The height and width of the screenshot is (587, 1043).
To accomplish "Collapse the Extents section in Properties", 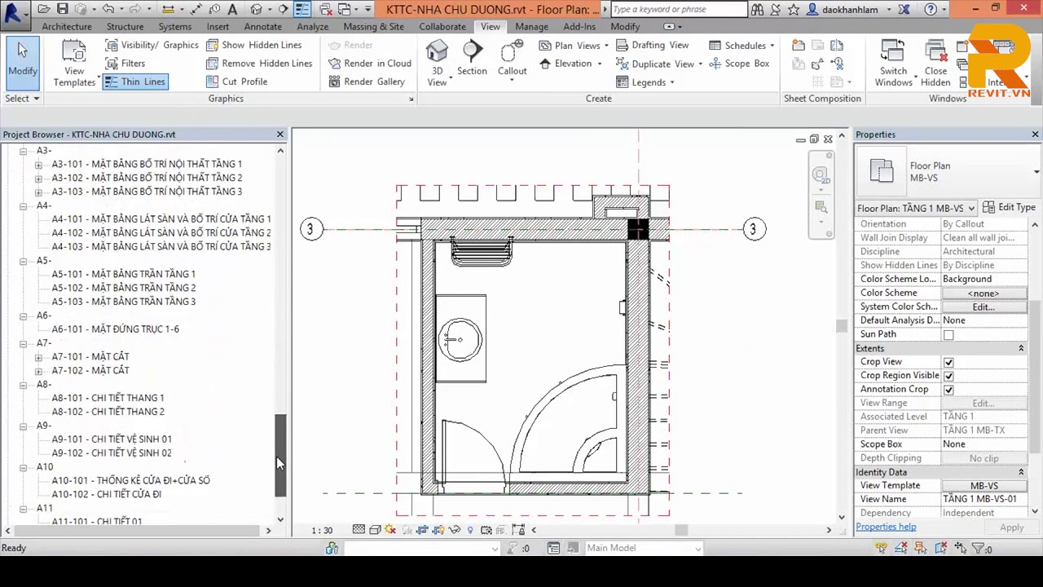I will coord(1021,349).
